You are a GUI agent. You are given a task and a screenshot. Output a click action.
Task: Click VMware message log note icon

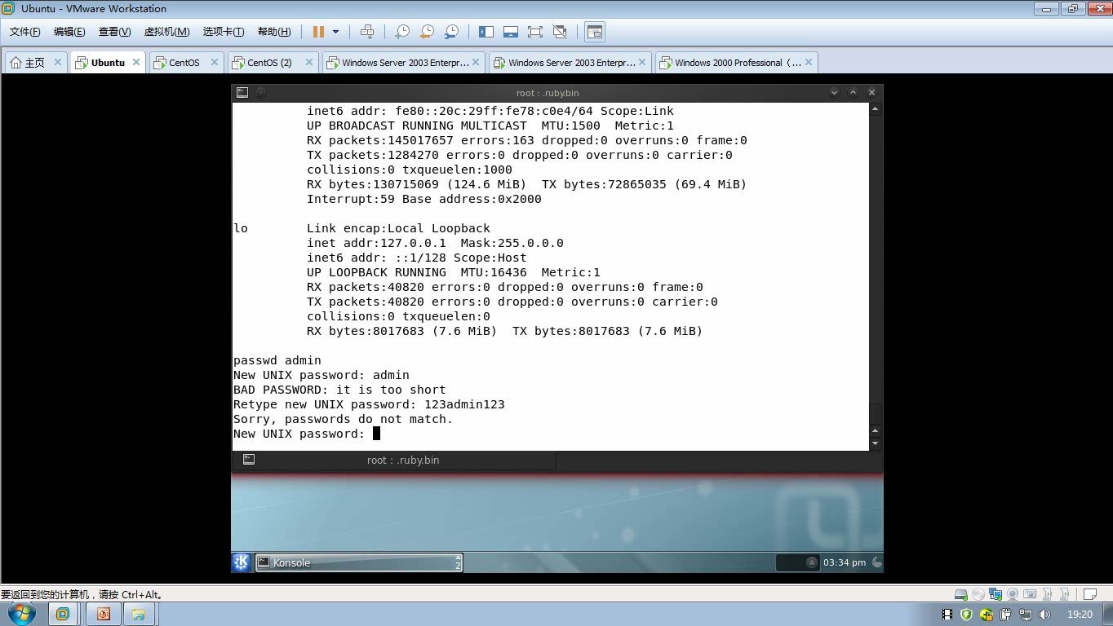[1089, 594]
